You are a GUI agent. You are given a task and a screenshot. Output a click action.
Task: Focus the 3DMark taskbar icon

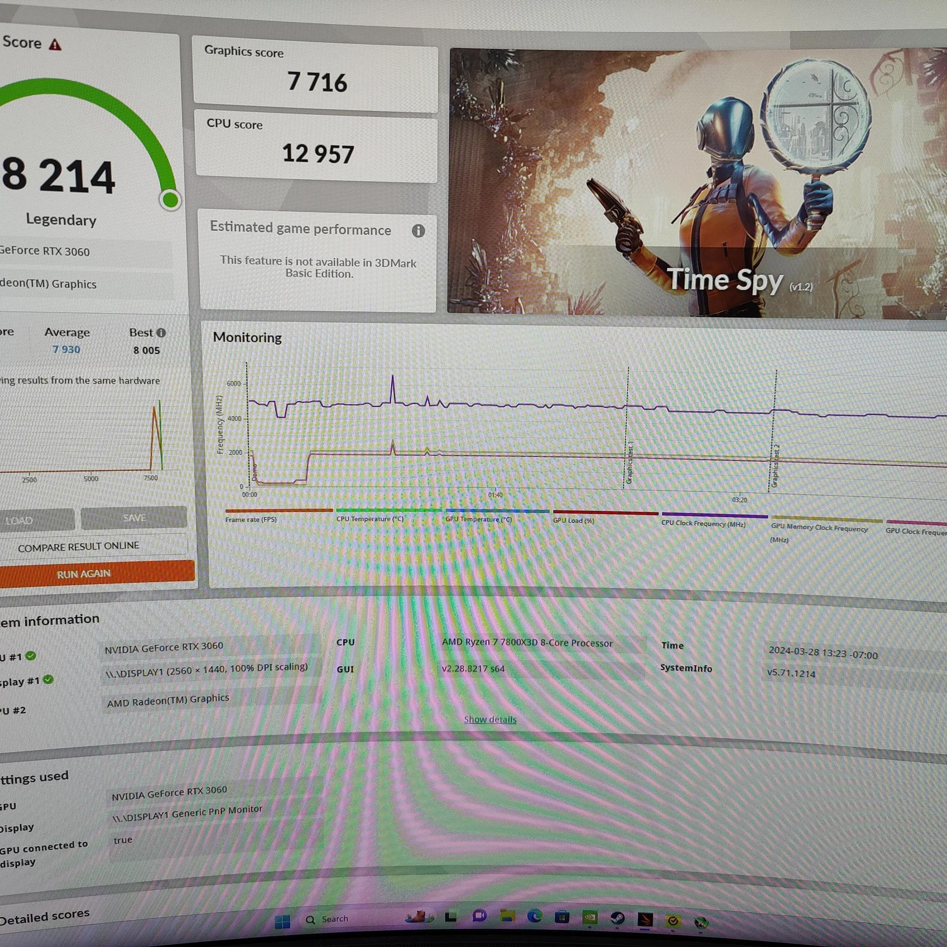pyautogui.click(x=645, y=919)
